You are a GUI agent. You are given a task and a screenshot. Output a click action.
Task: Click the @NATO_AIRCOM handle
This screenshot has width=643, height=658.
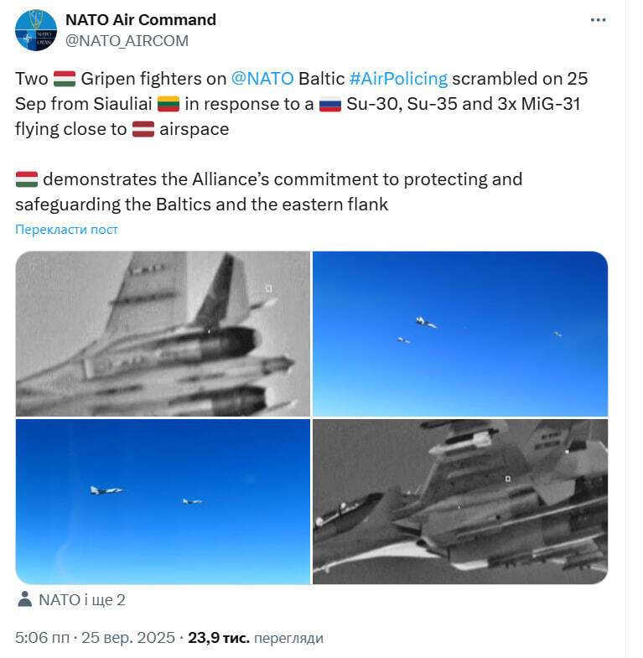click(x=127, y=40)
